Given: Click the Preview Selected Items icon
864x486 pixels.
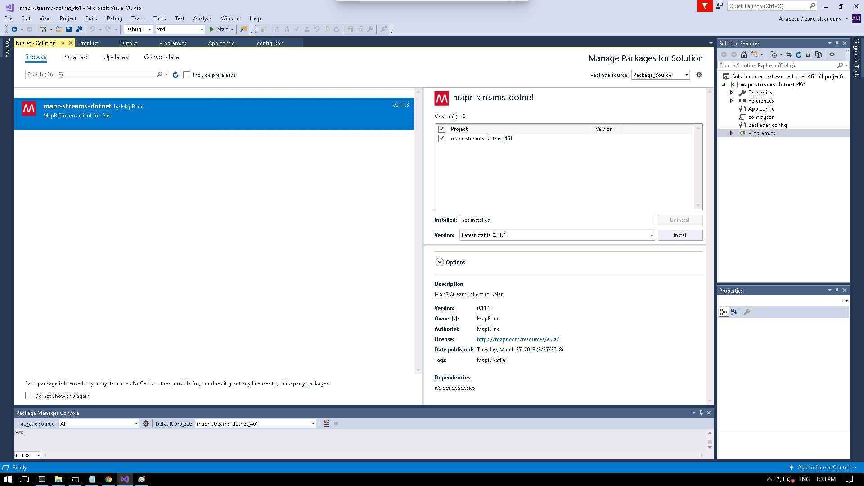Looking at the screenshot, I should [x=832, y=54].
